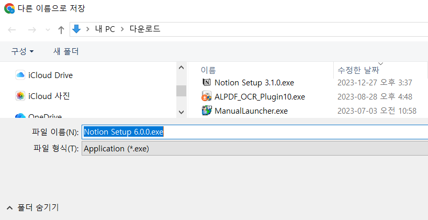Open the 구성 dropdown menu

pos(22,51)
